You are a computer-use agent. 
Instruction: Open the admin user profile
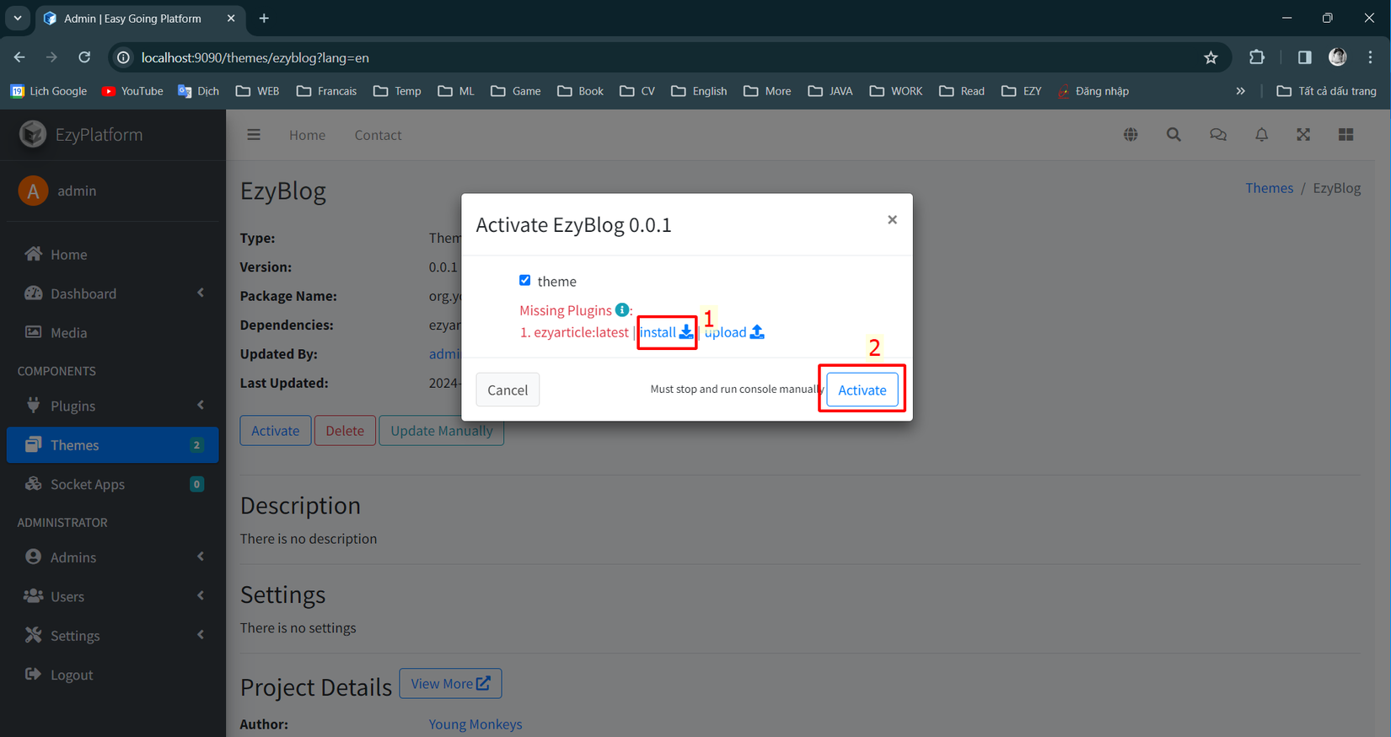click(77, 191)
